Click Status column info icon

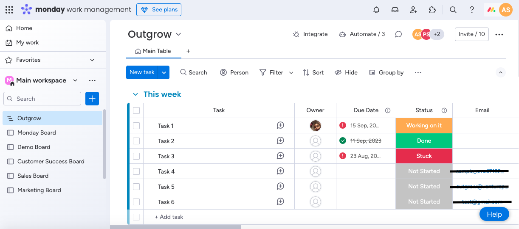444,110
